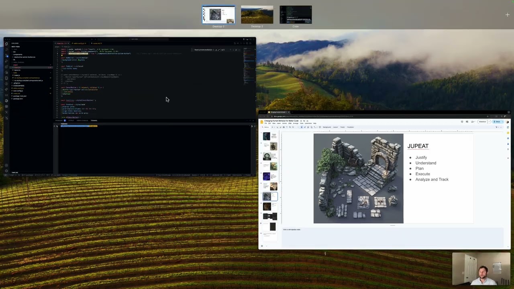The width and height of the screenshot is (514, 289).
Task: Open grid view icon below the filmstrip
Action: click(262, 246)
